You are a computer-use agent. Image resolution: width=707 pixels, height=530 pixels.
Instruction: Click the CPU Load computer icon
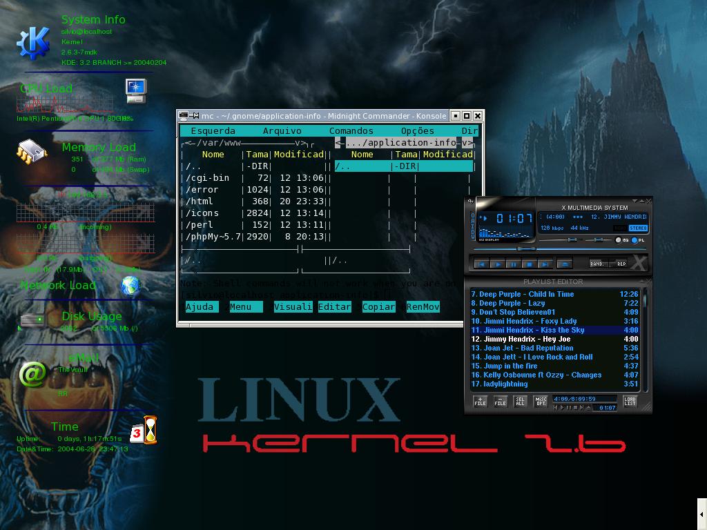coord(136,90)
